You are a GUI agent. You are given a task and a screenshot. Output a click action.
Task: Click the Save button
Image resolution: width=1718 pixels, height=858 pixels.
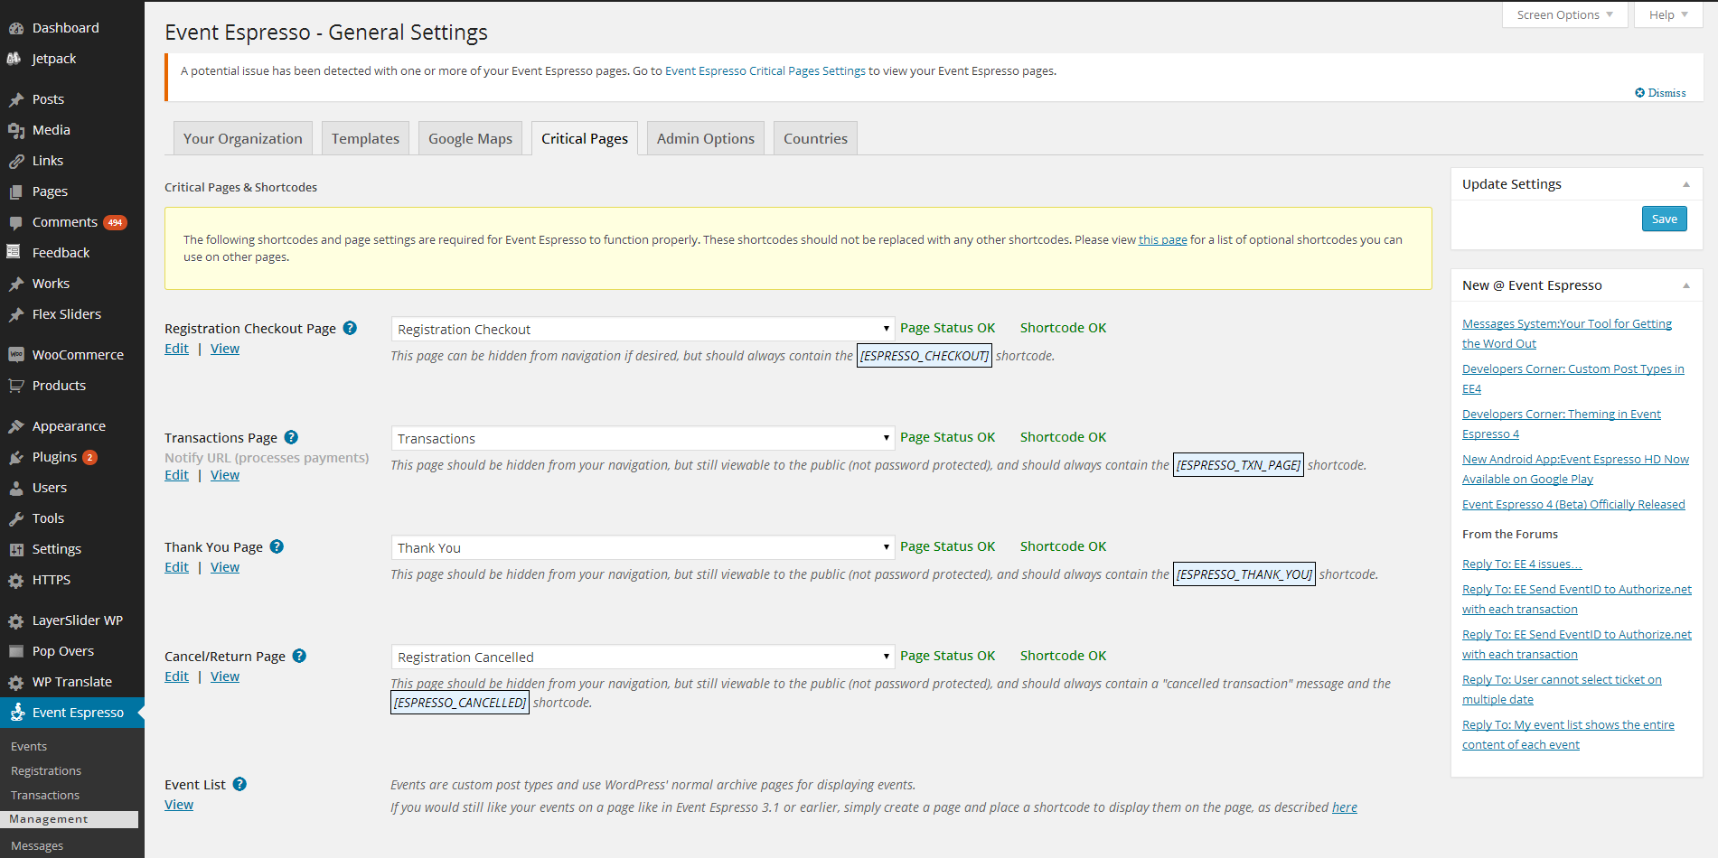tap(1664, 219)
